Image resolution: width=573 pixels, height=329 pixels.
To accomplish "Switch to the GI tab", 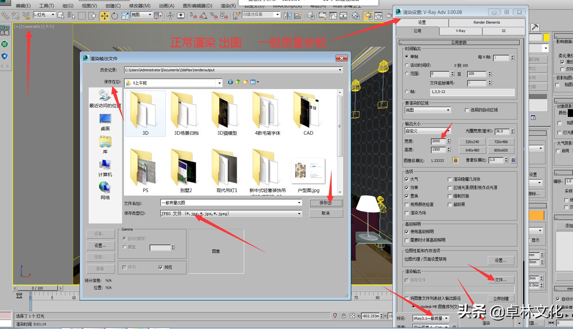I will (x=504, y=31).
